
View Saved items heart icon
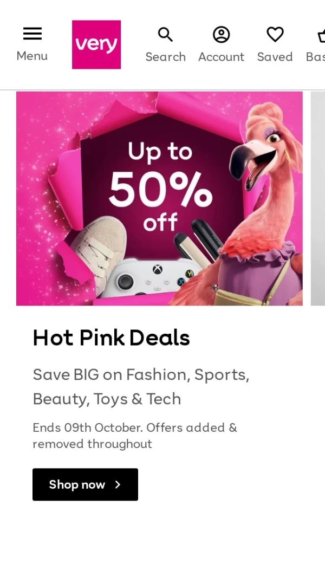click(x=275, y=35)
